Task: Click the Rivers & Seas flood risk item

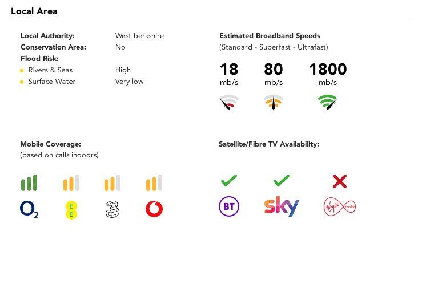Action: pyautogui.click(x=50, y=70)
